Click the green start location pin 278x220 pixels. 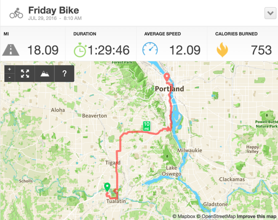click(107, 187)
